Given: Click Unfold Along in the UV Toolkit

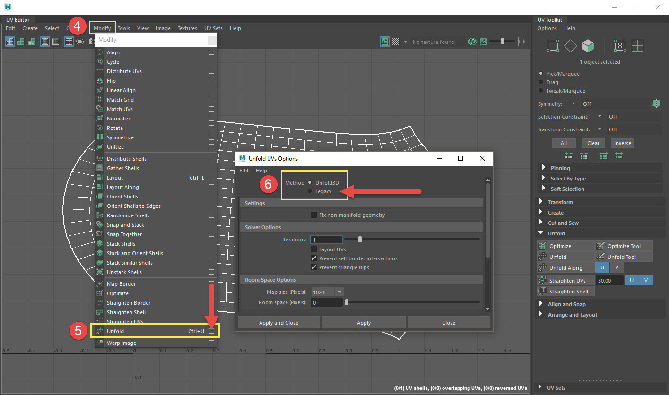Looking at the screenshot, I should tap(565, 268).
